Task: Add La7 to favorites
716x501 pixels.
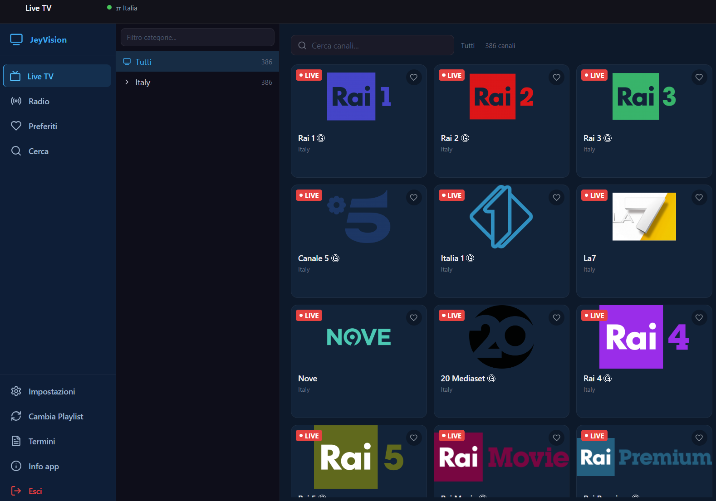Action: click(x=699, y=198)
